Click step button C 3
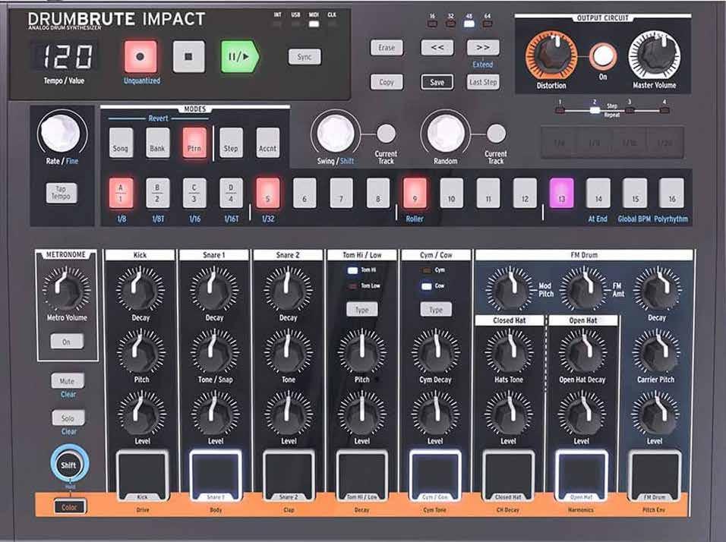Image resolution: width=726 pixels, height=542 pixels. [x=194, y=193]
